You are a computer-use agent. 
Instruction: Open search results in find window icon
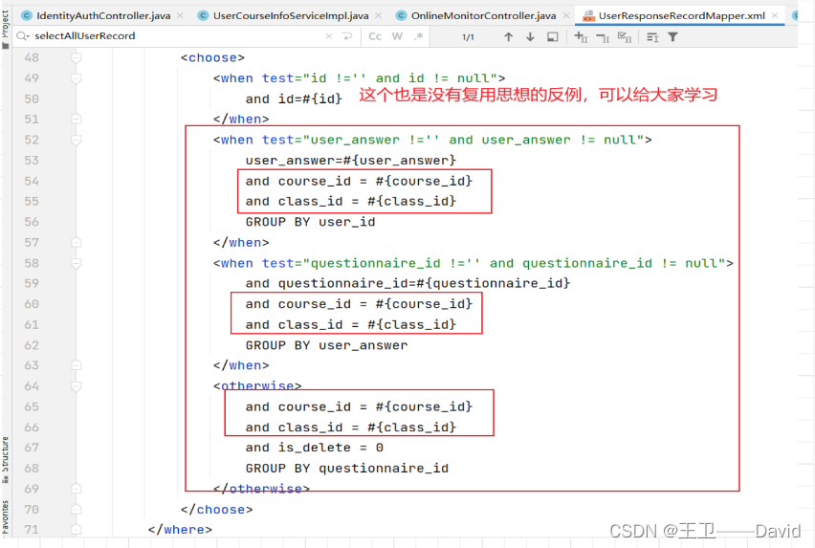(553, 37)
